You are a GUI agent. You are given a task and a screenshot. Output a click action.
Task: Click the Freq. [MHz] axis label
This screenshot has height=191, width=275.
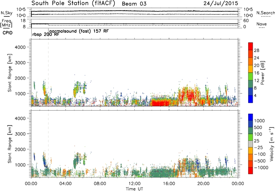click(6, 23)
